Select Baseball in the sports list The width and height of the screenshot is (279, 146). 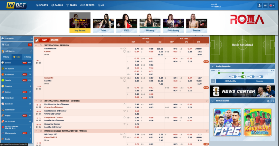coord(17,104)
